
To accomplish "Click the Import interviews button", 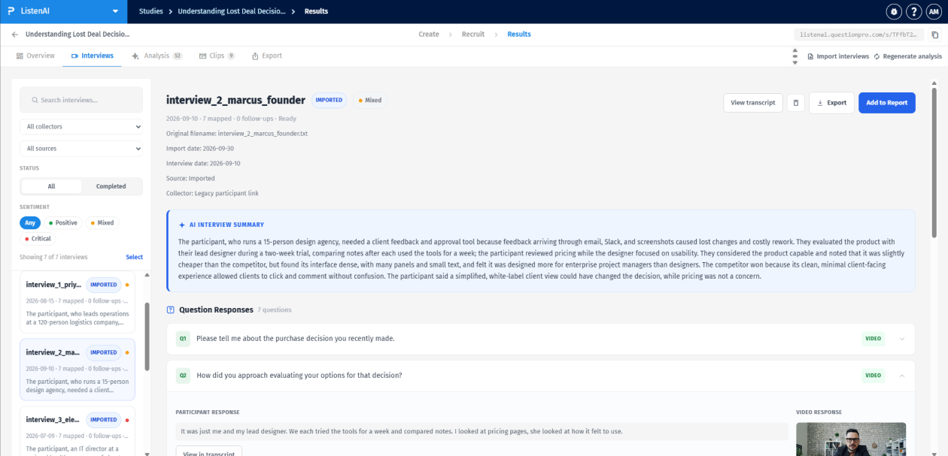I will (x=838, y=56).
